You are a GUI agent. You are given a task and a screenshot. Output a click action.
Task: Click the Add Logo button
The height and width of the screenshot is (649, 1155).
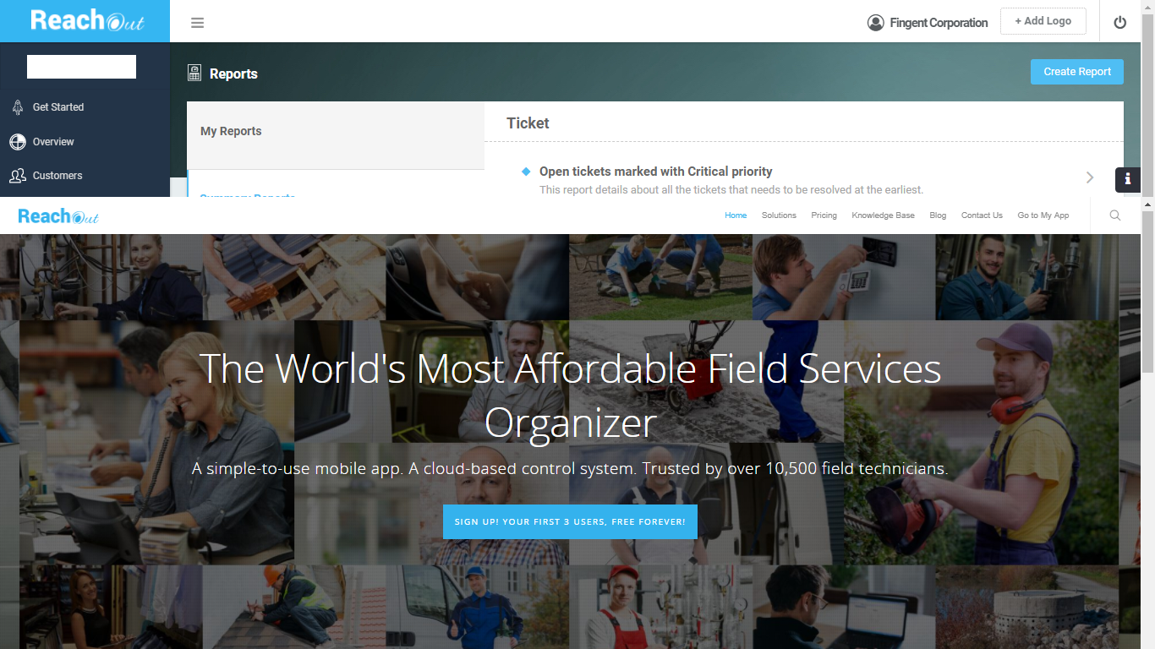click(1043, 21)
